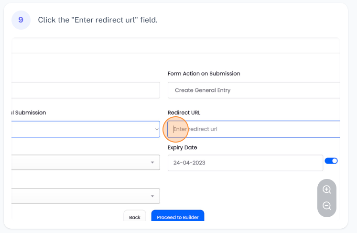Click the step 9 number badge
357x233 pixels.
21,20
